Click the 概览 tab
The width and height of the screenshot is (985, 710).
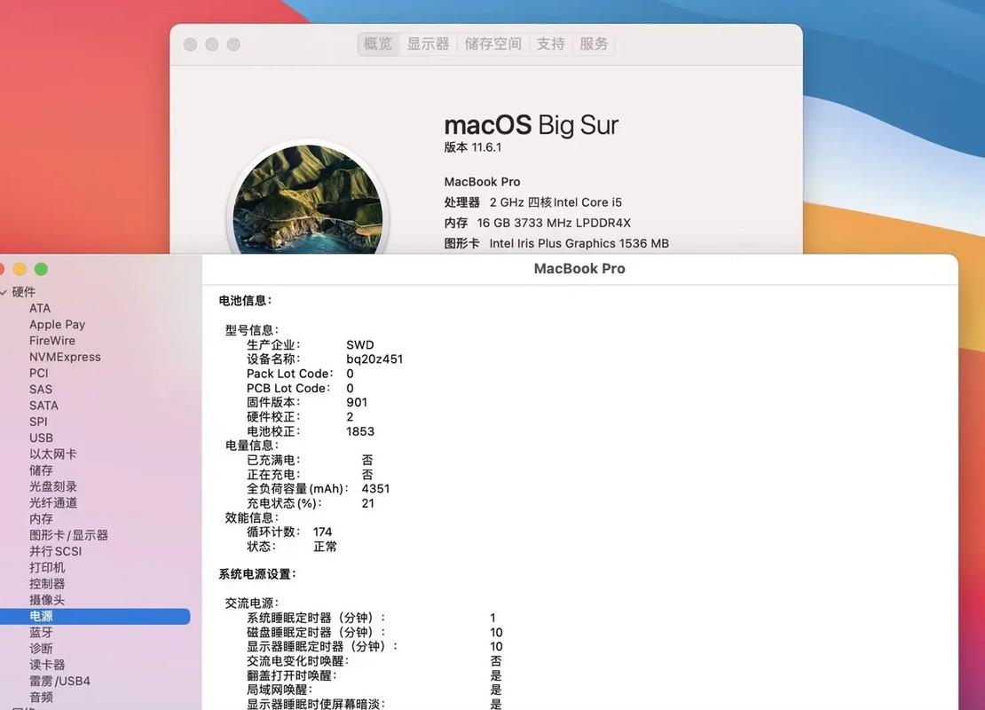pos(378,43)
